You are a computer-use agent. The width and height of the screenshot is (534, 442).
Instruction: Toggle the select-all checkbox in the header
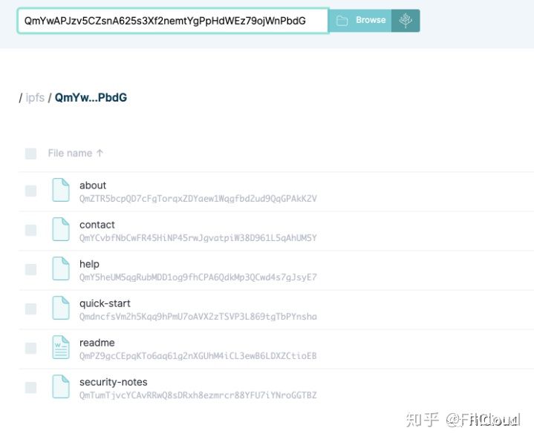click(30, 154)
